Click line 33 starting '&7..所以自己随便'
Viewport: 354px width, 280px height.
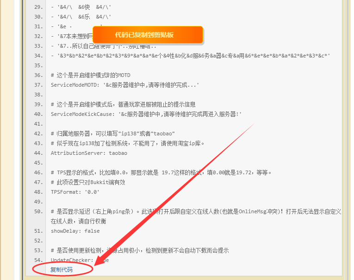click(103, 46)
